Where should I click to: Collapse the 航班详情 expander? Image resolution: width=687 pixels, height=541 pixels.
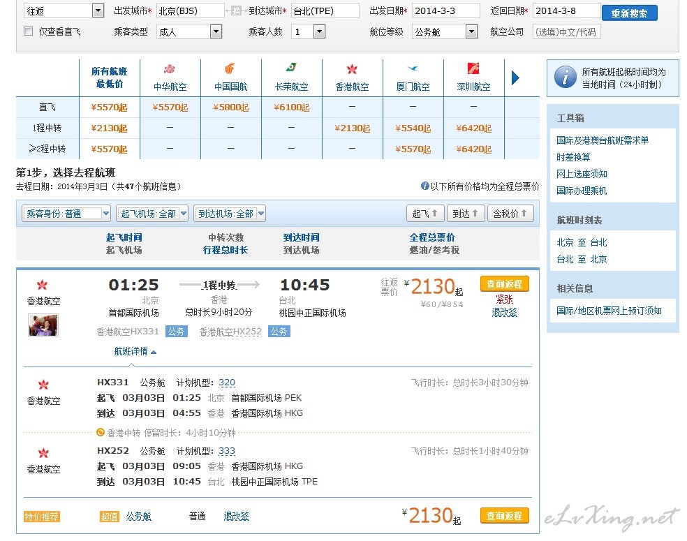(135, 351)
